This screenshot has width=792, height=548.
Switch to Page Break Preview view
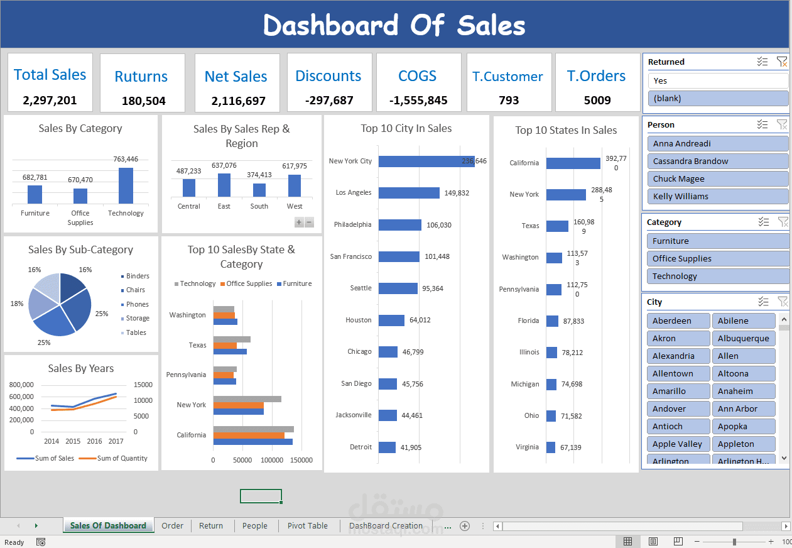click(678, 542)
